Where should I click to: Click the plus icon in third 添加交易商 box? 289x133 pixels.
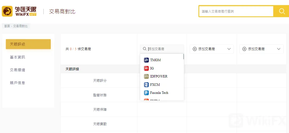coord(244,49)
